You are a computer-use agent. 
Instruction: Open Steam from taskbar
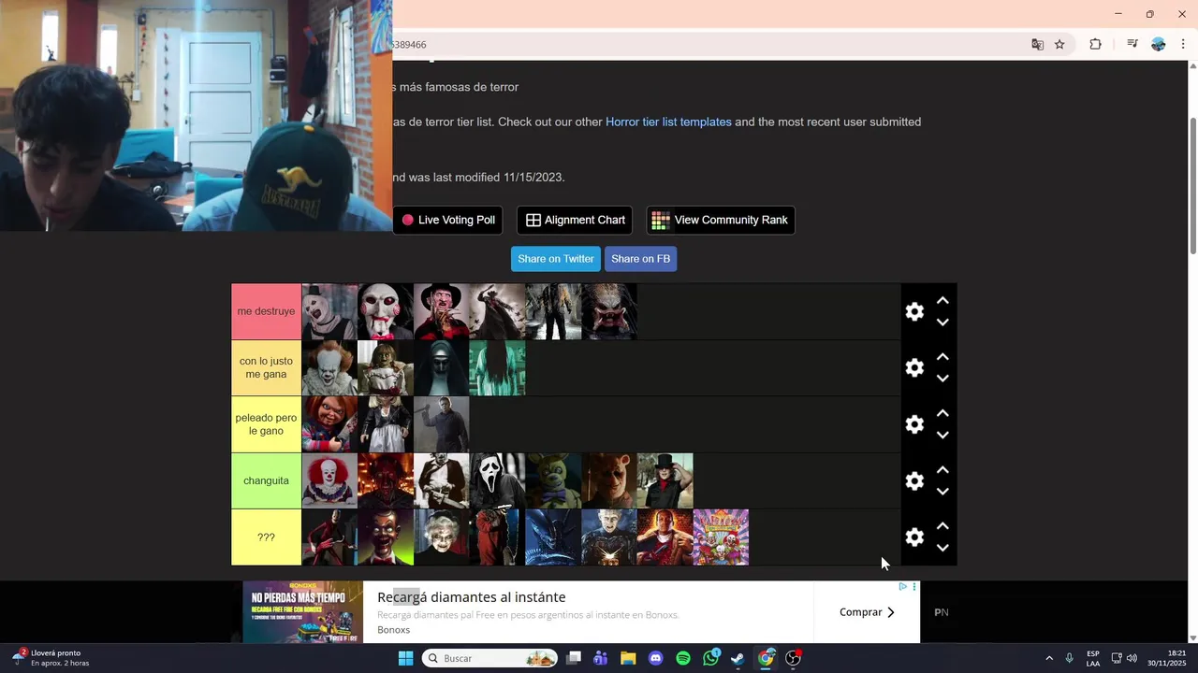738,658
